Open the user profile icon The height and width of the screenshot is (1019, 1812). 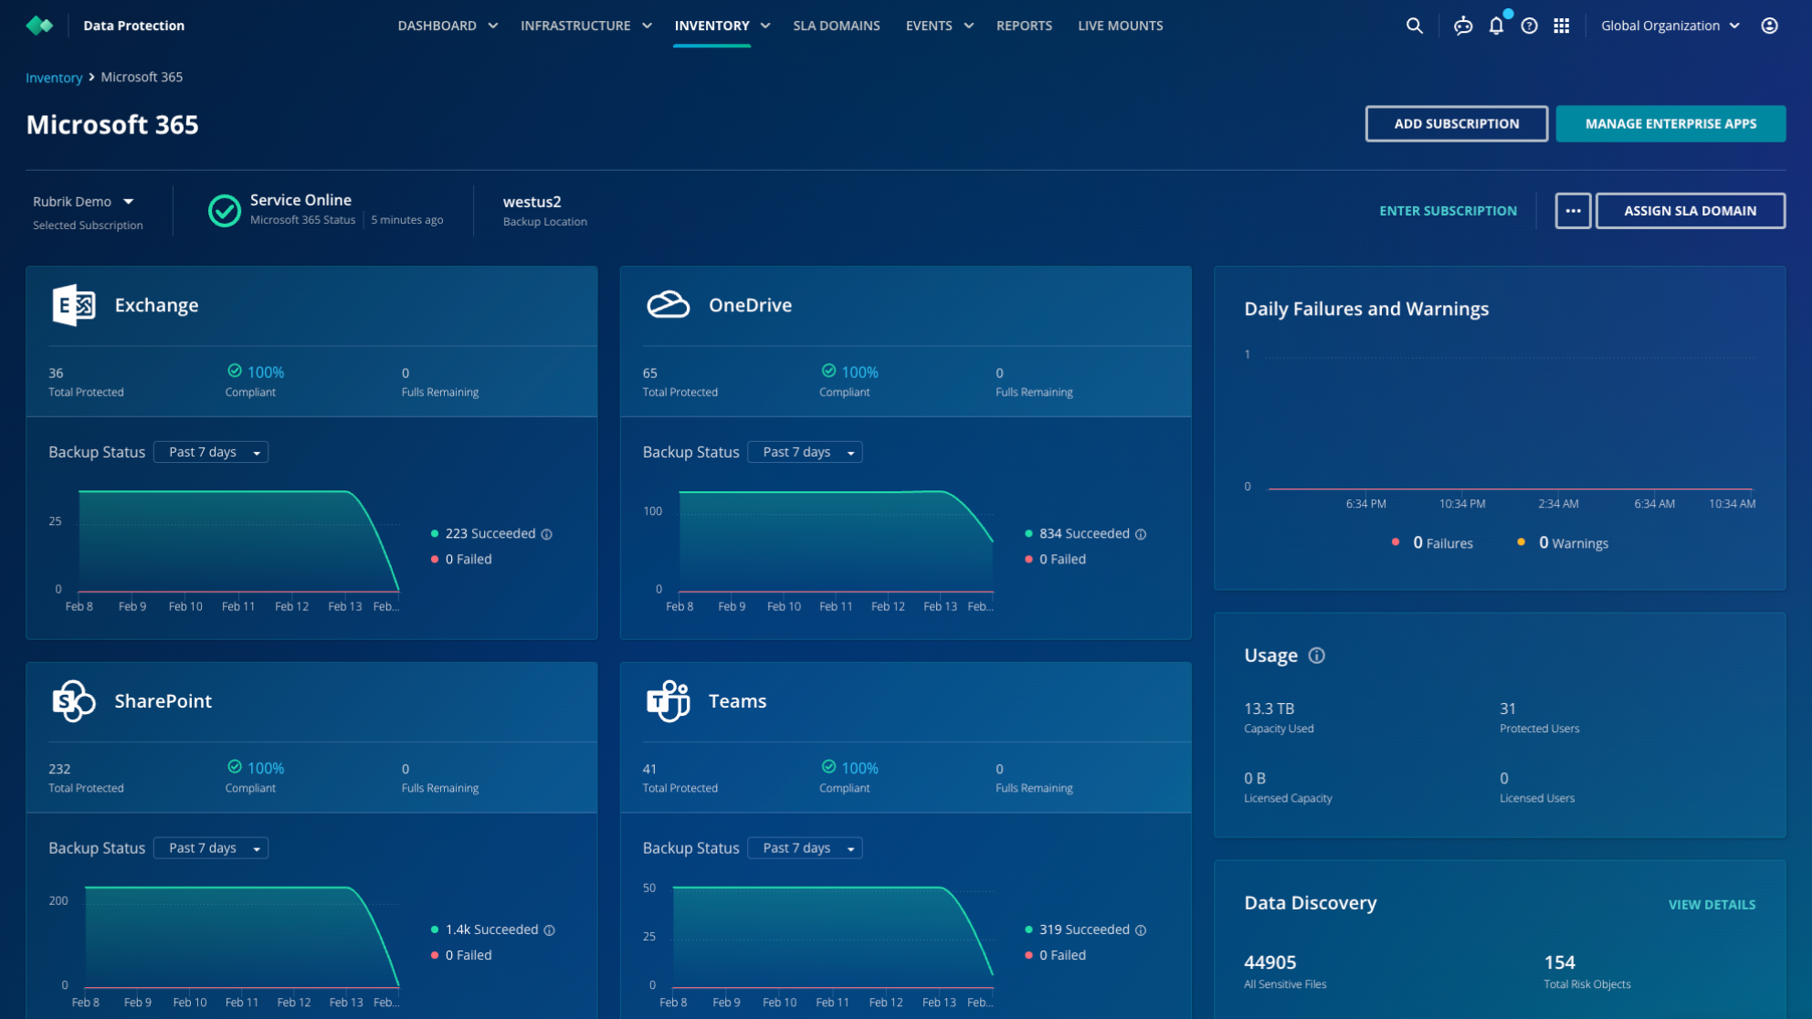tap(1769, 26)
